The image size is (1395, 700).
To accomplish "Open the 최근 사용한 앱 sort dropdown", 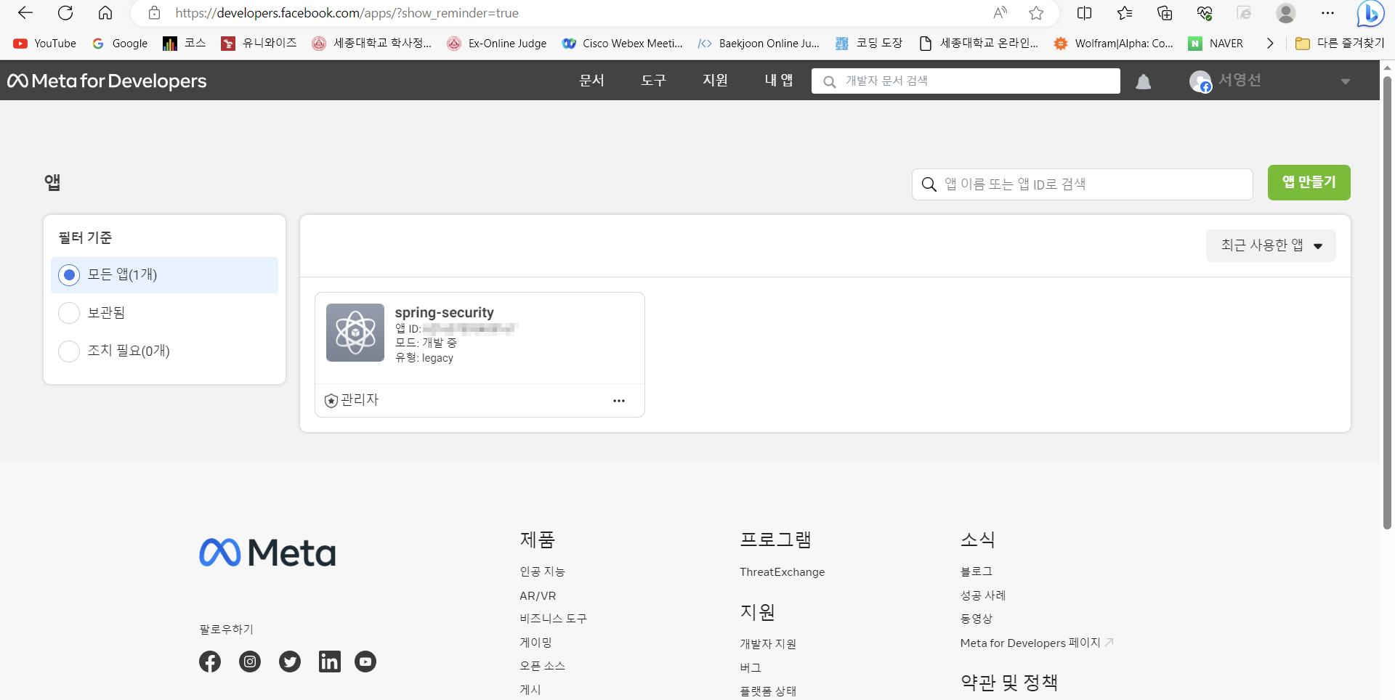I will coord(1271,246).
